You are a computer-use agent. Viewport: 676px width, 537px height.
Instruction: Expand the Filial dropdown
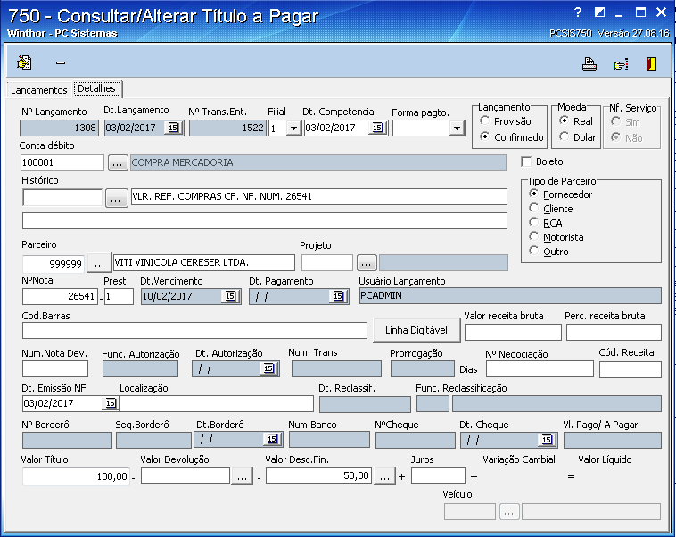pyautogui.click(x=293, y=128)
